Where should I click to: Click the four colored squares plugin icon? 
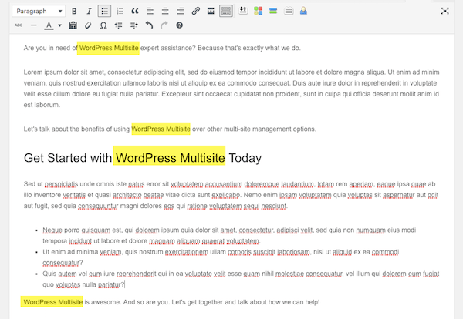click(x=258, y=11)
